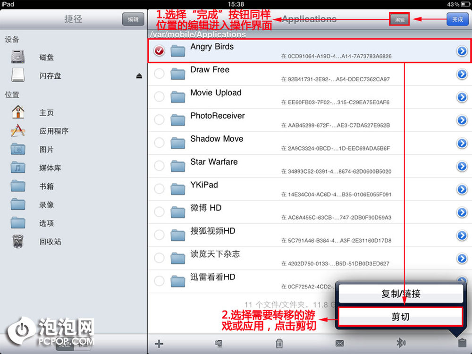Tap the delete trash can toolbar icon
This screenshot has width=472, height=354.
click(279, 344)
